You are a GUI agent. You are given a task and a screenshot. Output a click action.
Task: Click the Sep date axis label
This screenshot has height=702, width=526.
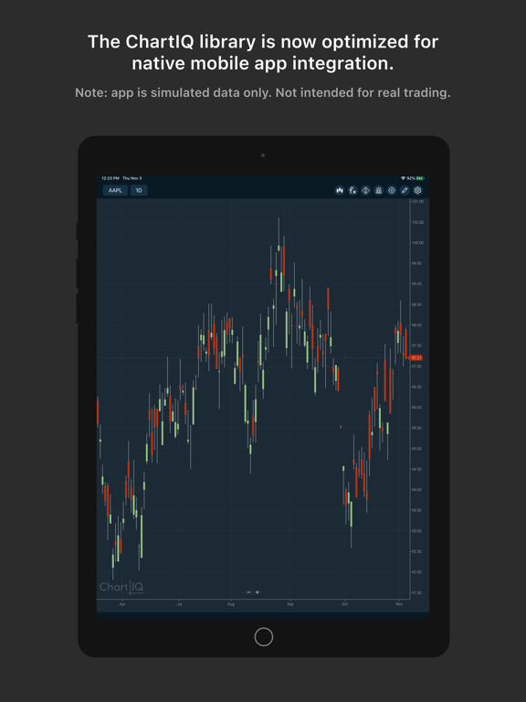pyautogui.click(x=290, y=604)
